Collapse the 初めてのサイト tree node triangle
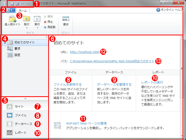Image resolution: width=186 pixels, height=140 pixels. pos(5,43)
